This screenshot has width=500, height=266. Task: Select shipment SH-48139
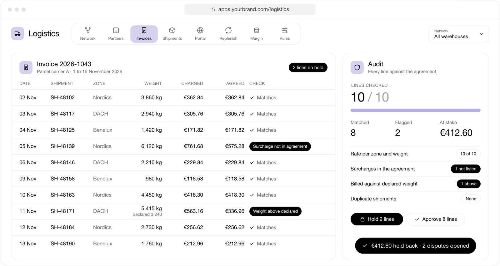tap(63, 146)
